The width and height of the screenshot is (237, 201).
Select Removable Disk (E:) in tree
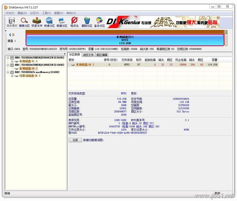click(x=30, y=76)
